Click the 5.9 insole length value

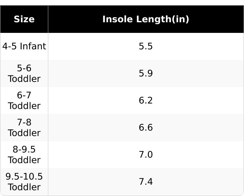click(x=146, y=73)
